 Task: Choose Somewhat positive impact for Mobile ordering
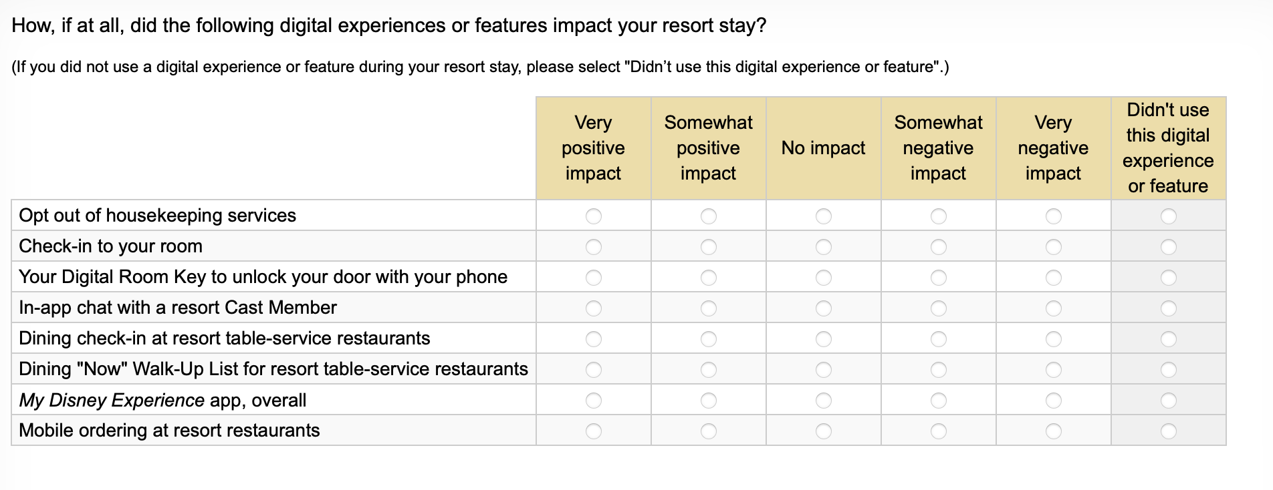click(x=708, y=431)
